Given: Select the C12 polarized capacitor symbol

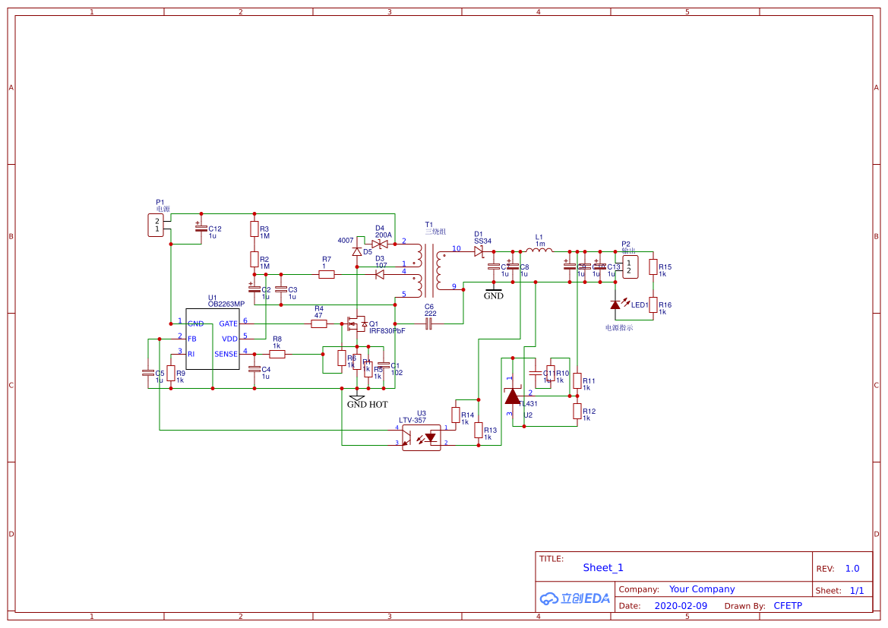Looking at the screenshot, I should point(201,229).
